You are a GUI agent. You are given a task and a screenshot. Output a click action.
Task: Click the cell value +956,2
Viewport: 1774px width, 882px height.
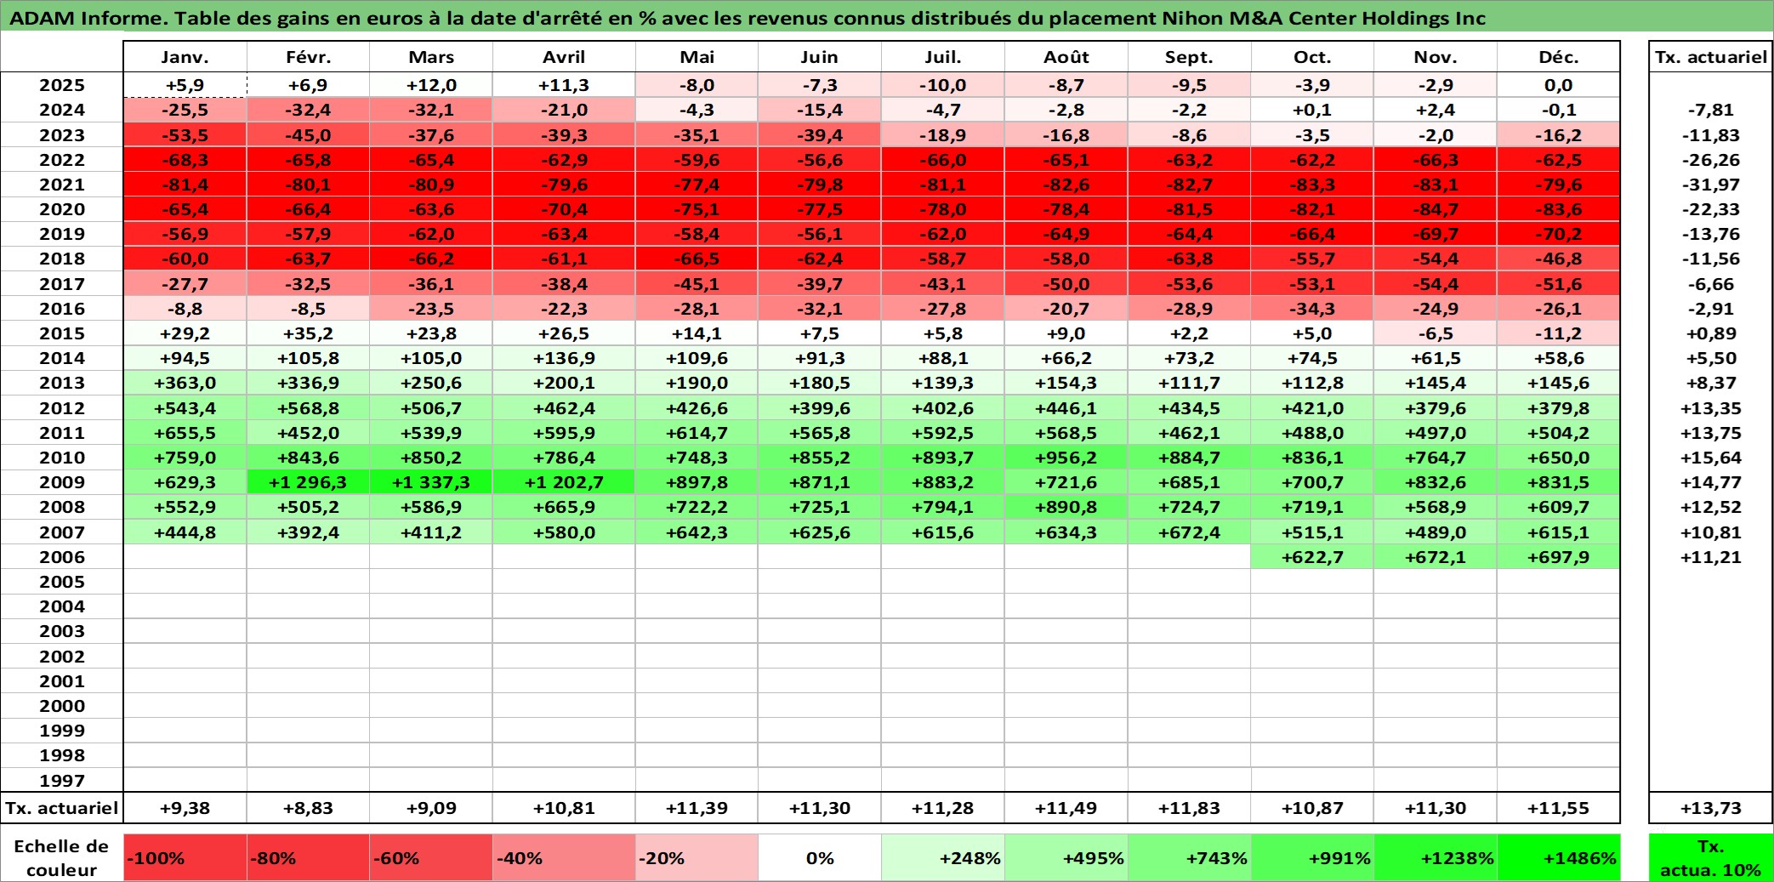1066,458
